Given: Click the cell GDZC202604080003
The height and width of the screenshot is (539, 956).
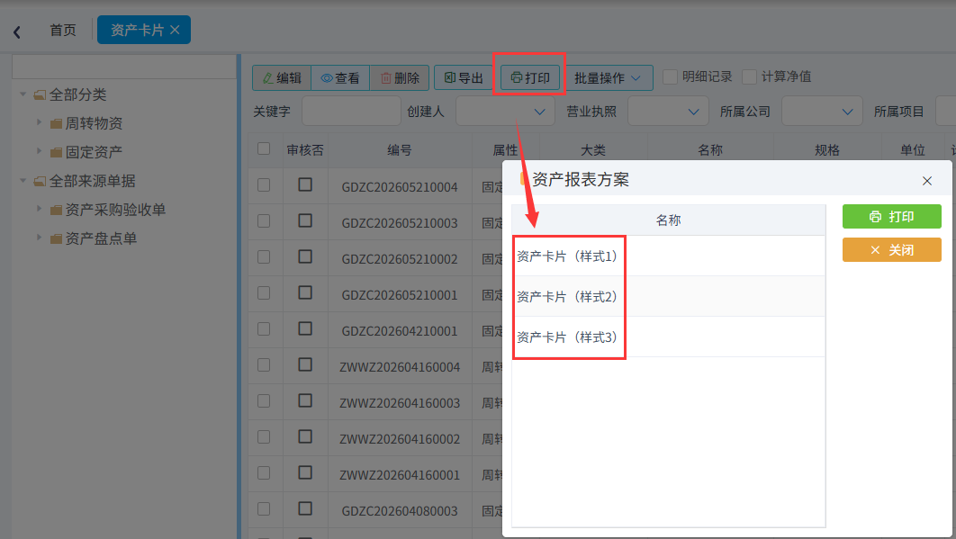Looking at the screenshot, I should pos(400,511).
